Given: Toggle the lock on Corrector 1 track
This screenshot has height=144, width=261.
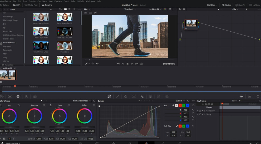Looking at the screenshot, I should tap(200, 111).
